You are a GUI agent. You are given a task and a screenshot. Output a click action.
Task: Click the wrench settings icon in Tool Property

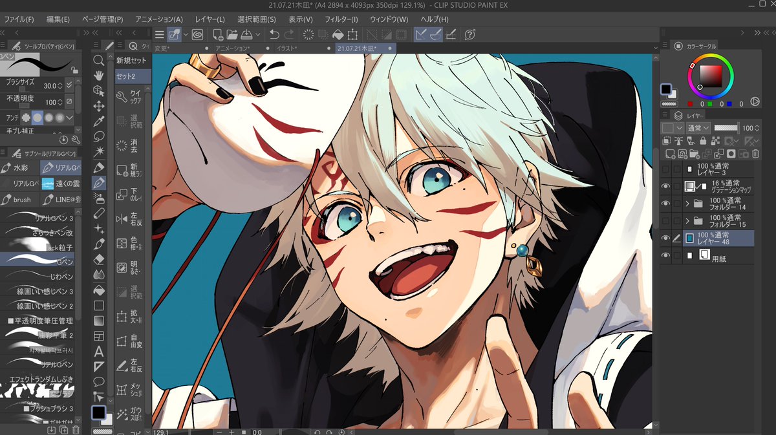[76, 139]
